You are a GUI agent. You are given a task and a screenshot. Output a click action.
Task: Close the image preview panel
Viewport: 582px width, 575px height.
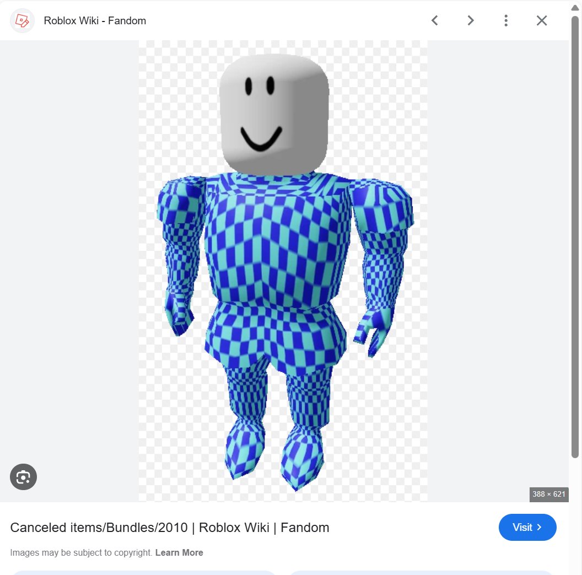pos(542,20)
